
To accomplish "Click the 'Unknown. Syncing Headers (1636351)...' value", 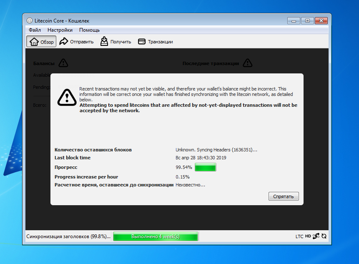I will coord(216,150).
